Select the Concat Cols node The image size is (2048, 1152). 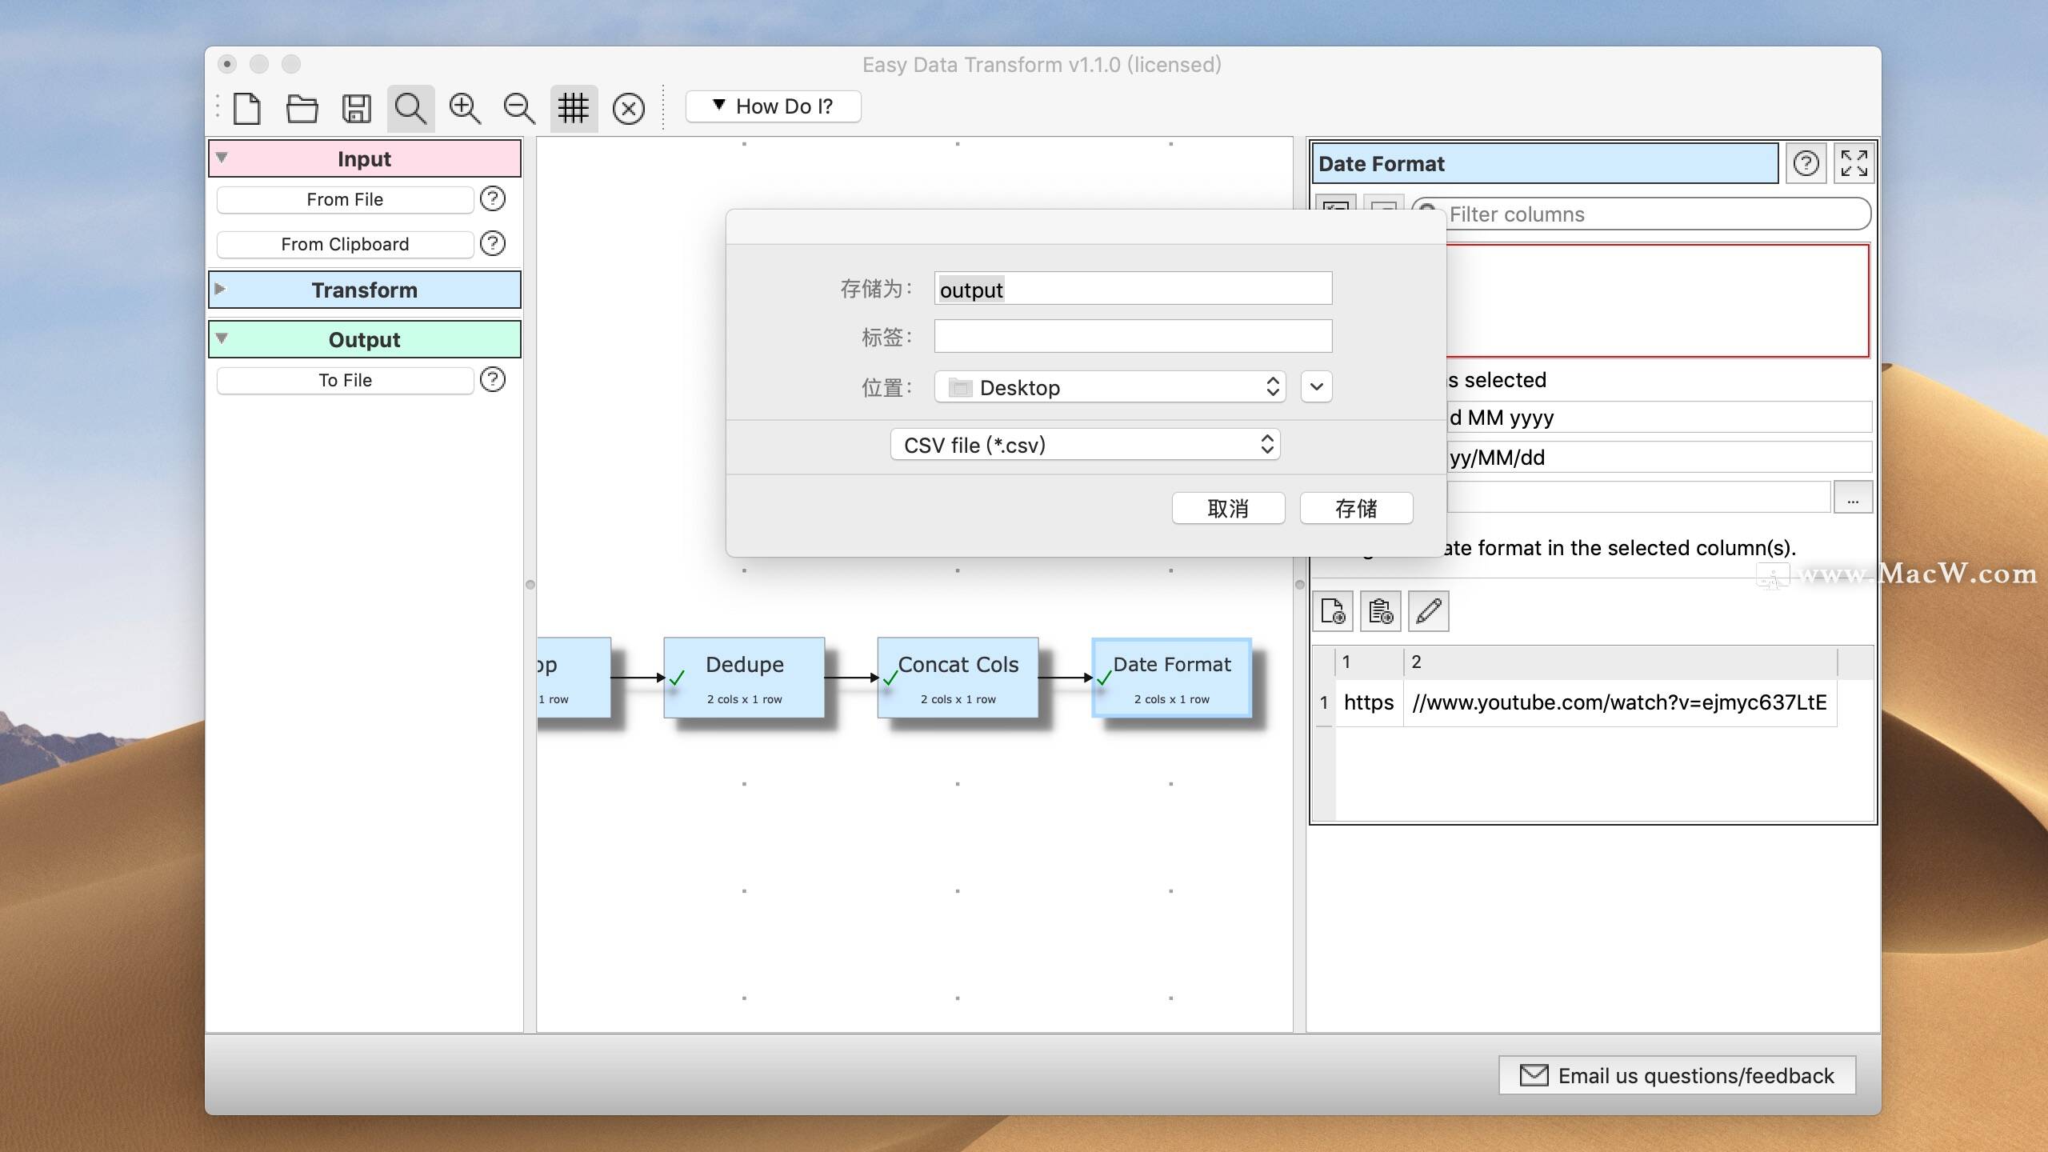[958, 678]
